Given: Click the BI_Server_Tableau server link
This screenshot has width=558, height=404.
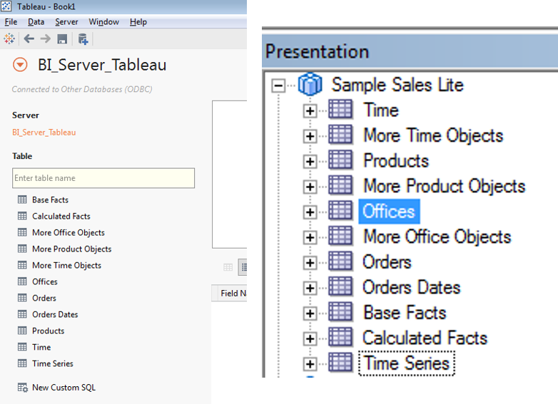Looking at the screenshot, I should pos(44,132).
